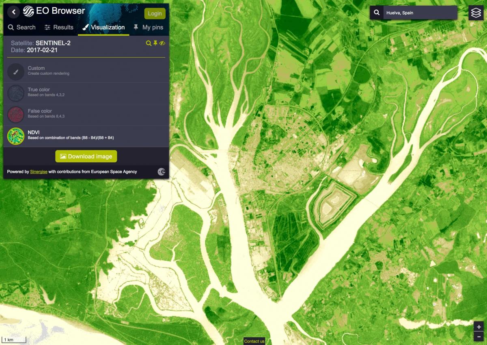Open the layers panel in top-right corner
Viewport: 487px width, 345px height.
coord(476,12)
